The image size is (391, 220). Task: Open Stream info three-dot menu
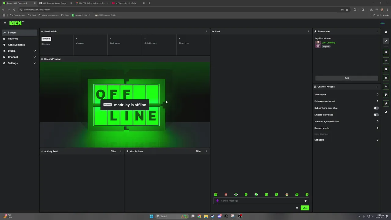coord(377,31)
